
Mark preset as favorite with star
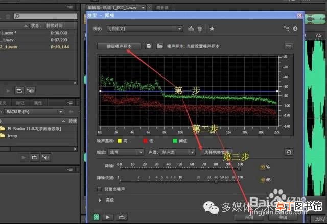pyautogui.click(x=212, y=28)
